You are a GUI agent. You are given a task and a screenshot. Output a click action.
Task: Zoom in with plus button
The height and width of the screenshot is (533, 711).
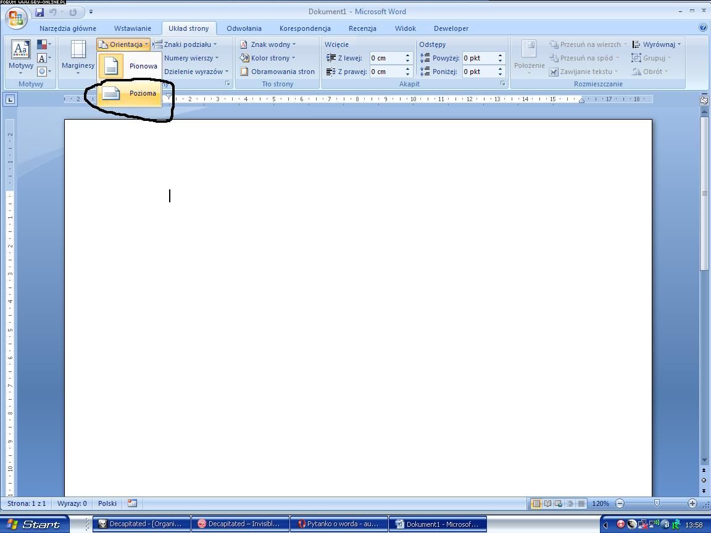pyautogui.click(x=692, y=503)
